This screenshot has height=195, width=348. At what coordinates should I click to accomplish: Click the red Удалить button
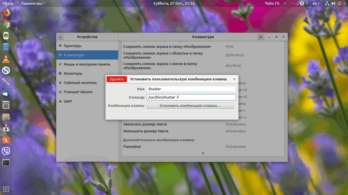[117, 79]
